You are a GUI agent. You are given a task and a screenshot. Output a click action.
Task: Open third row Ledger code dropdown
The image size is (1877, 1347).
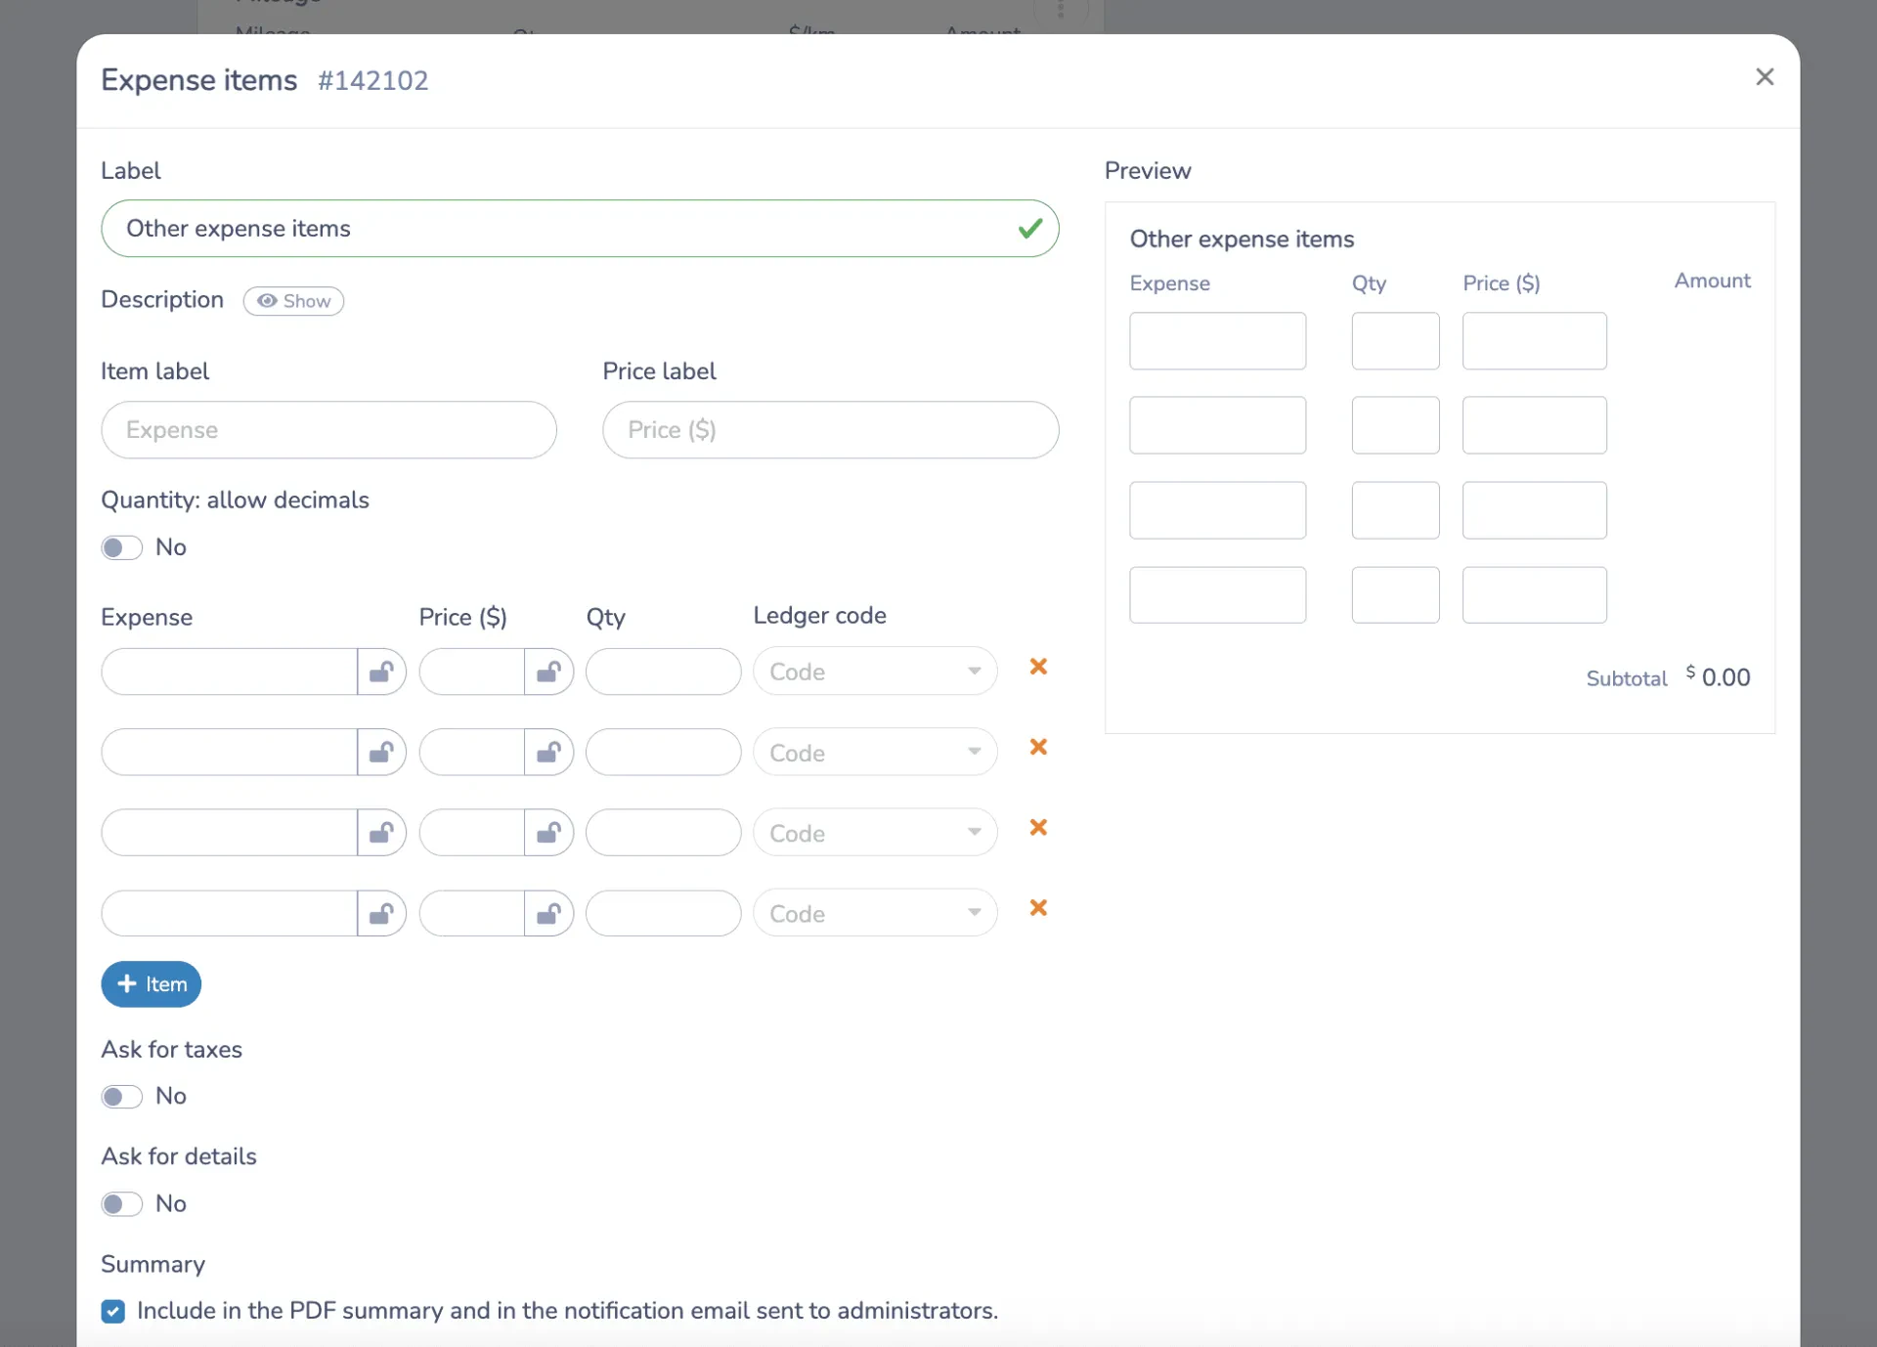click(875, 833)
